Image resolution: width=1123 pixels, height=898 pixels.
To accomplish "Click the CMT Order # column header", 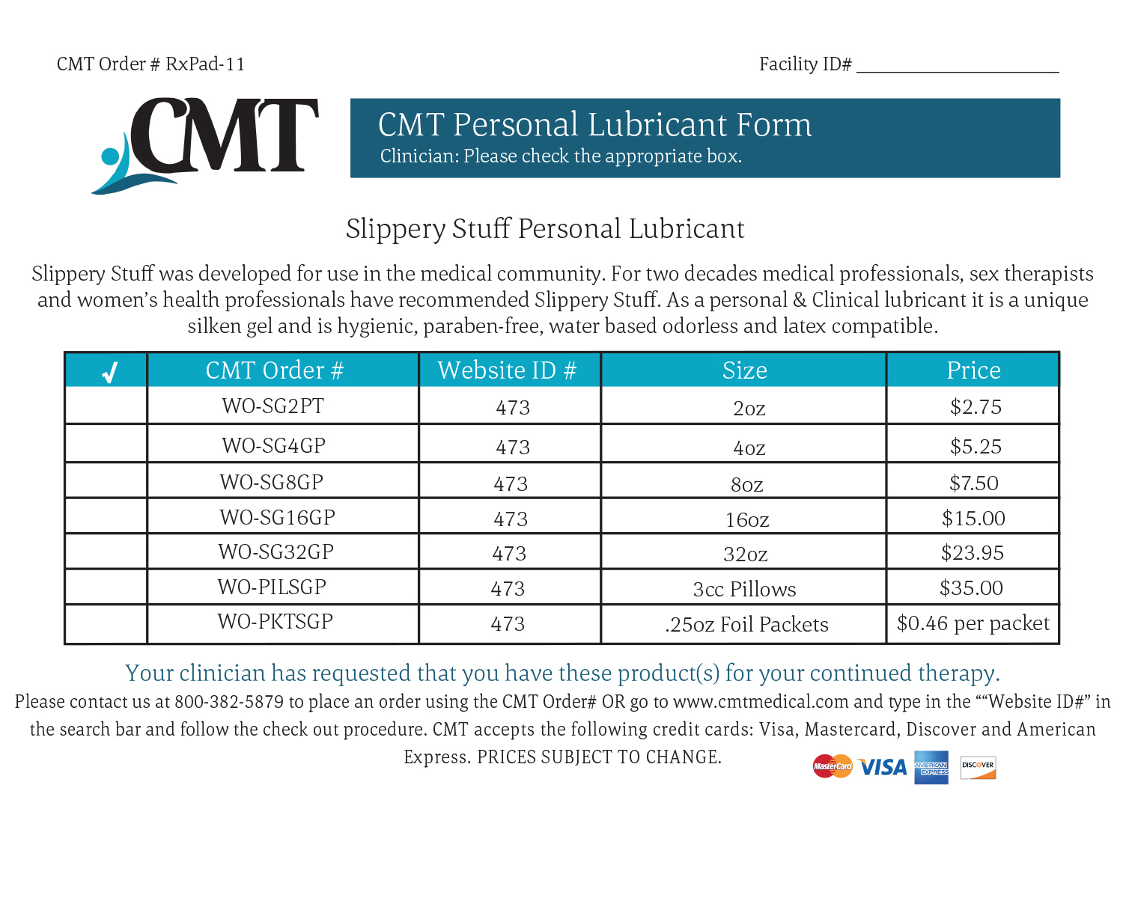I will coord(274,370).
